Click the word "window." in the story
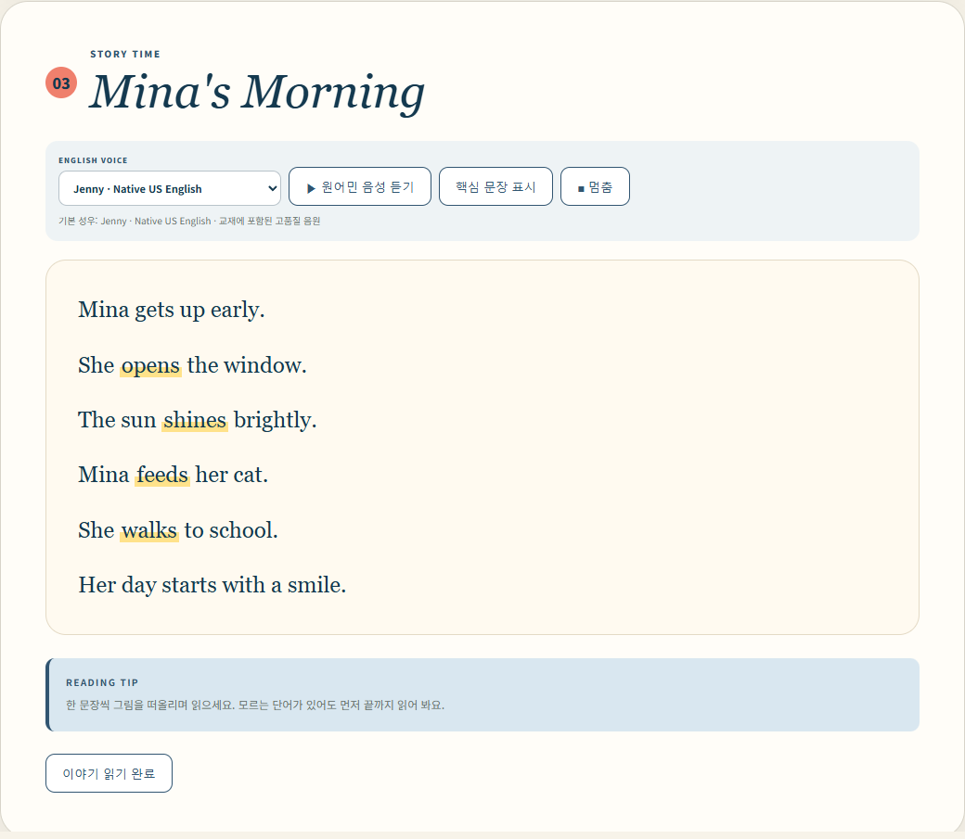965x839 pixels. coord(265,365)
